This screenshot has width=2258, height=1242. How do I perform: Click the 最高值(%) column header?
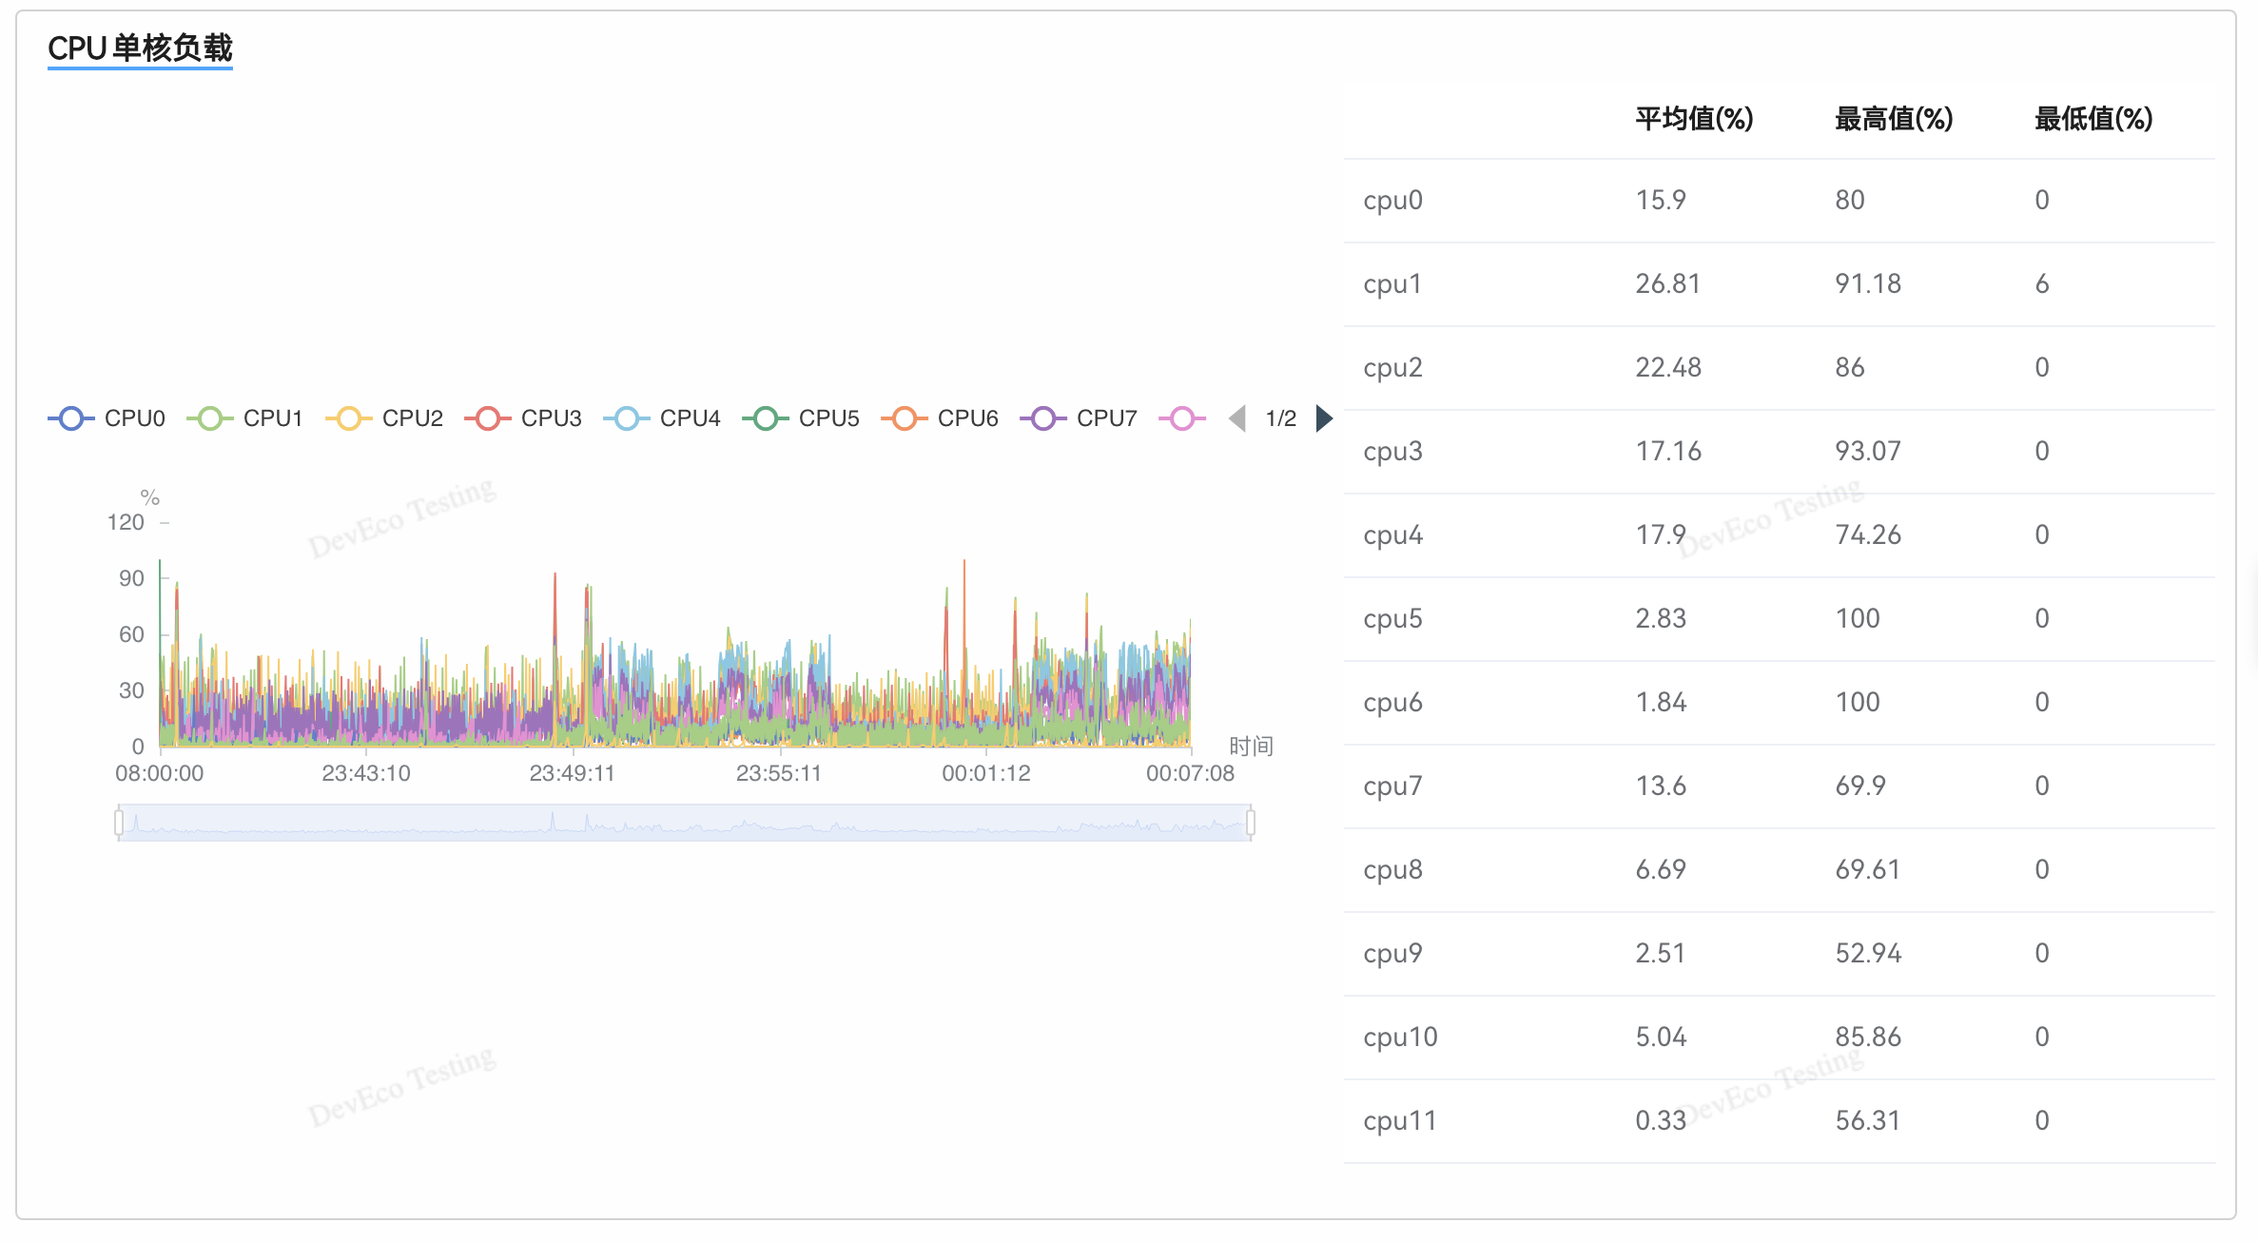click(x=1894, y=119)
